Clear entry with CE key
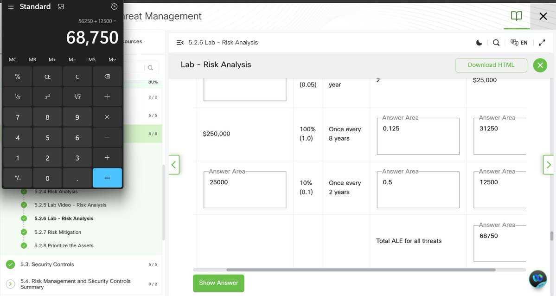This screenshot has height=296, width=556. coord(47,76)
